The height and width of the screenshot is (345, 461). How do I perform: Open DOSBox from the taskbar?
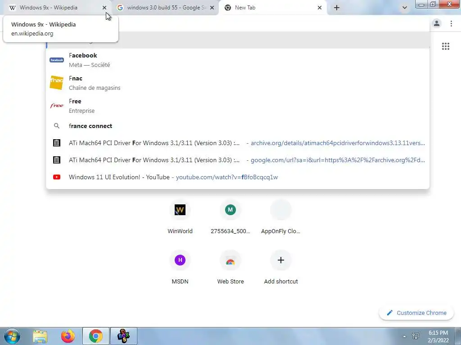123,336
